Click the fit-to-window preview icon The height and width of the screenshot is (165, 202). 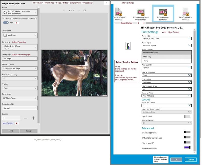tap(85, 10)
